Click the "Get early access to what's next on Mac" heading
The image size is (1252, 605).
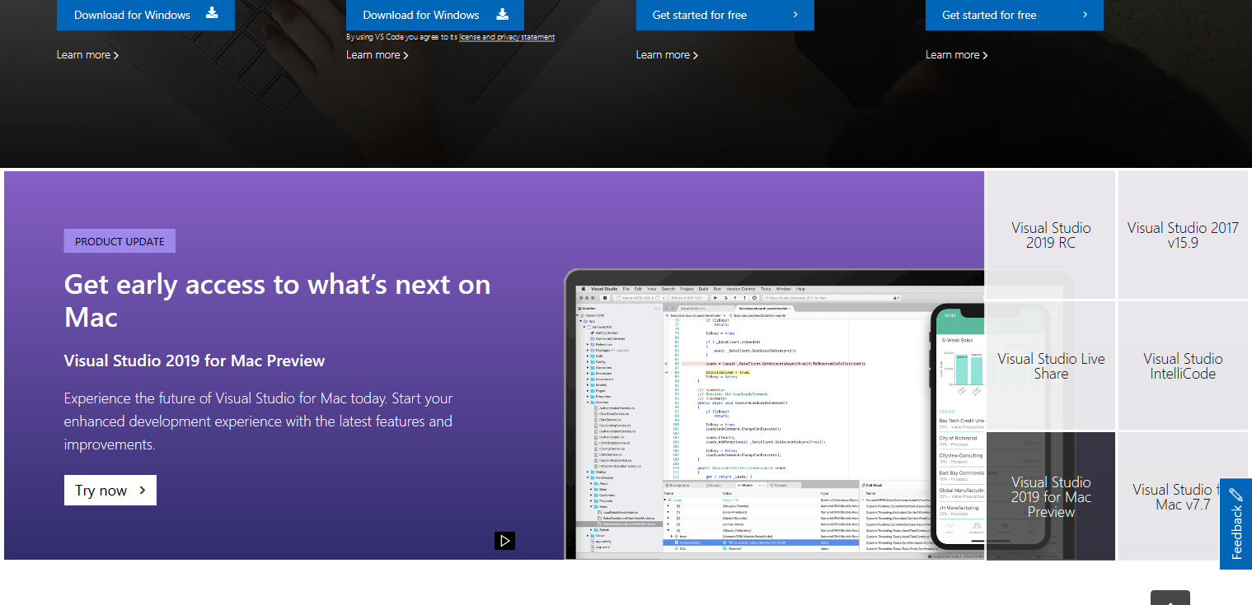(277, 300)
